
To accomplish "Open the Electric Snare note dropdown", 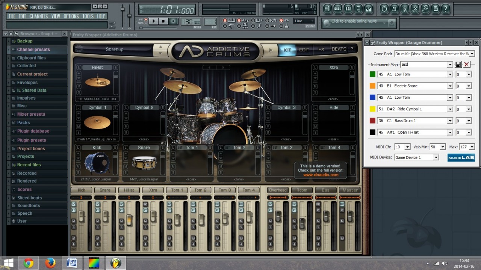I will [x=450, y=86].
